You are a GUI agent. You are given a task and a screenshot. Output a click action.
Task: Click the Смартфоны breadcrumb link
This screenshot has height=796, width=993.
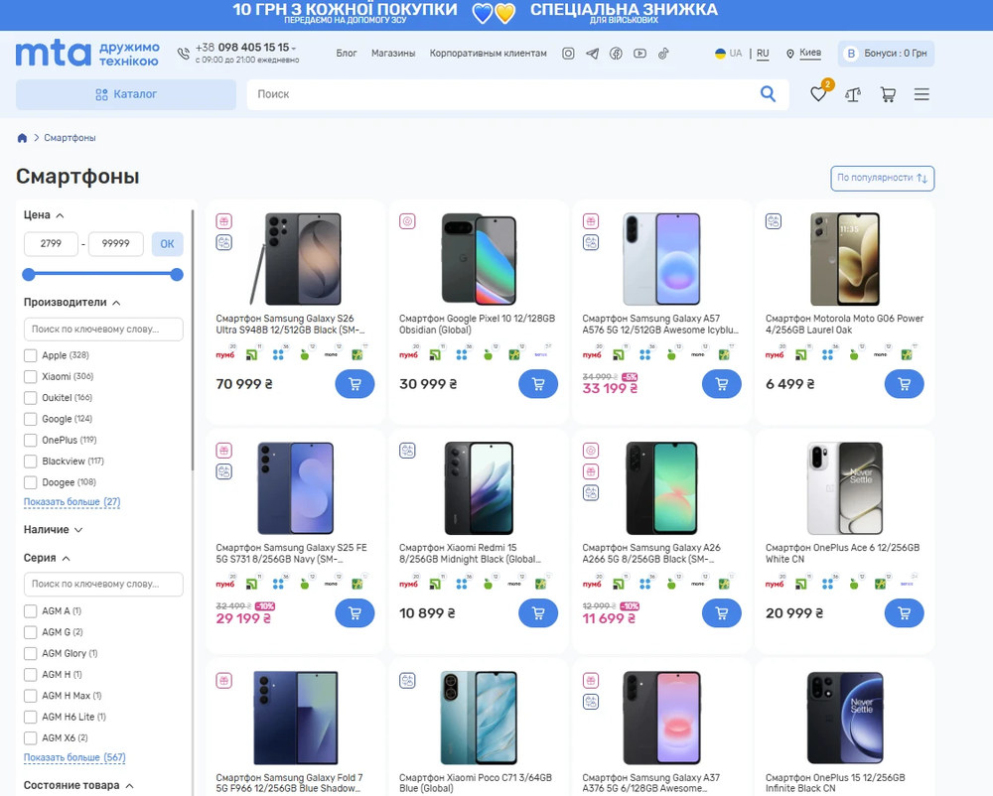70,138
